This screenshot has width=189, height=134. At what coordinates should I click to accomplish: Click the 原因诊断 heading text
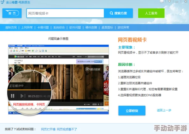point(126,64)
